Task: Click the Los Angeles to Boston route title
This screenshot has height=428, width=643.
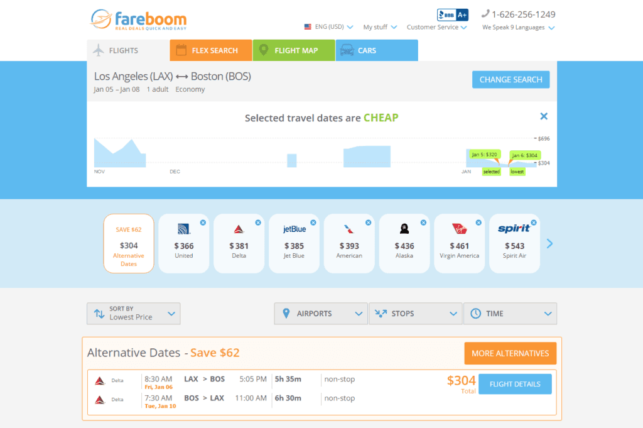Action: pyautogui.click(x=172, y=76)
